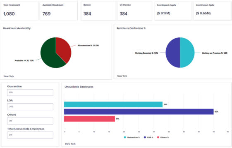Select the purple Working Remotely pie slice
Screen dimensions: 232x148
tap(173, 53)
